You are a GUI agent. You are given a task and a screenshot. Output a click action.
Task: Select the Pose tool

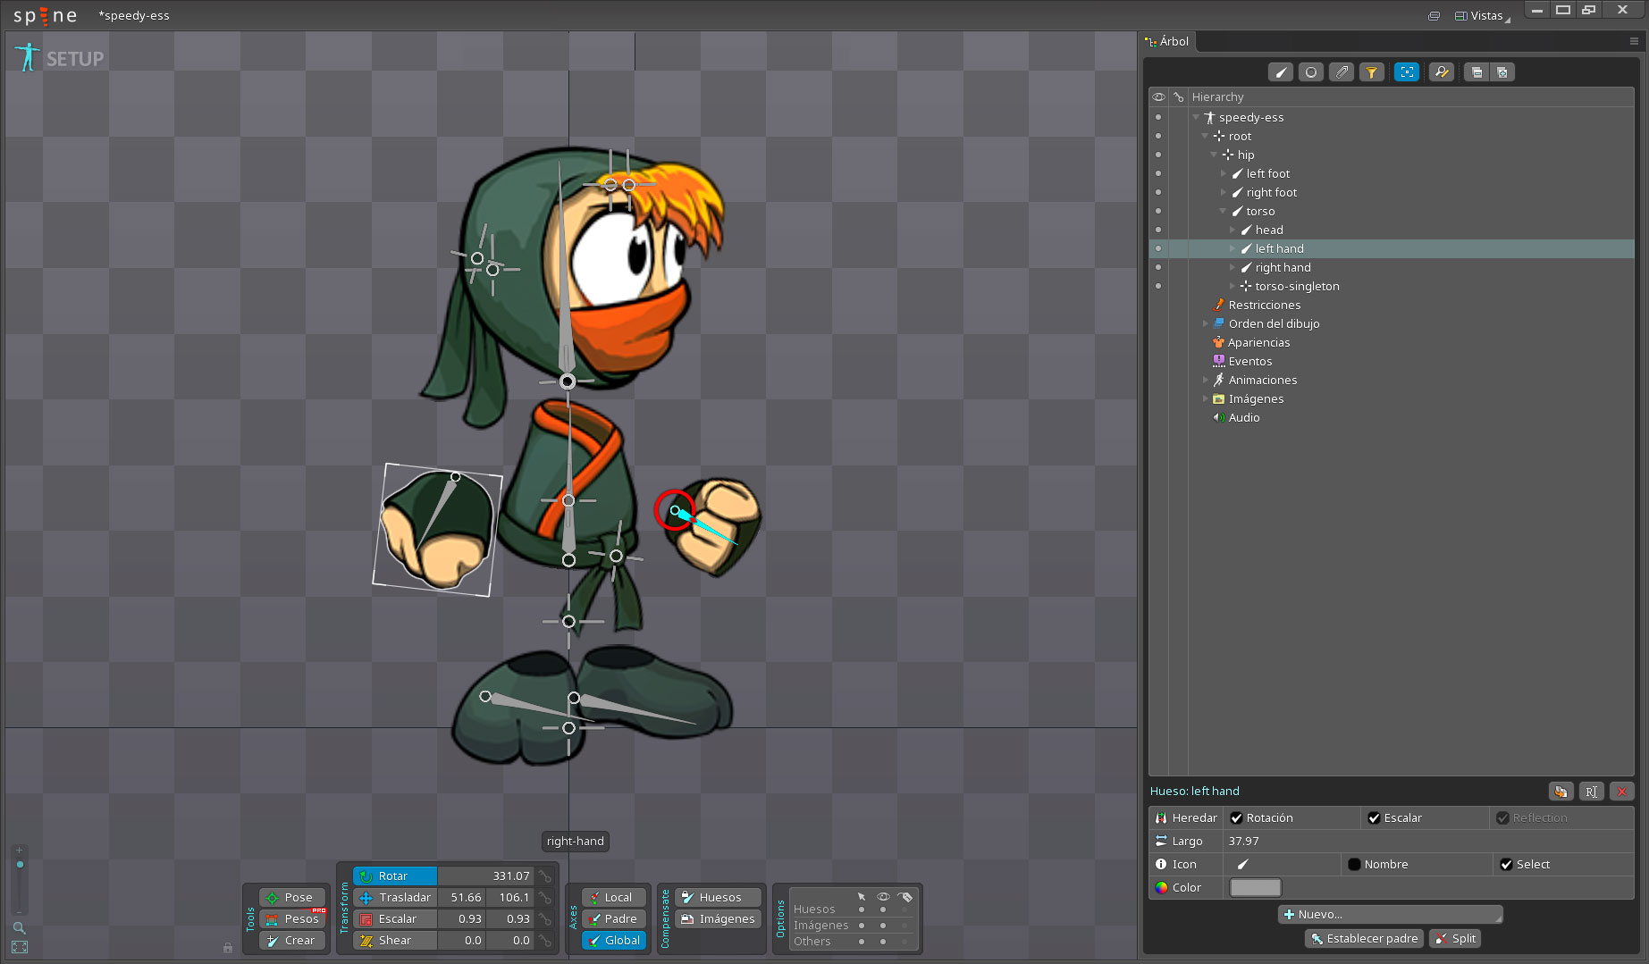(x=291, y=897)
